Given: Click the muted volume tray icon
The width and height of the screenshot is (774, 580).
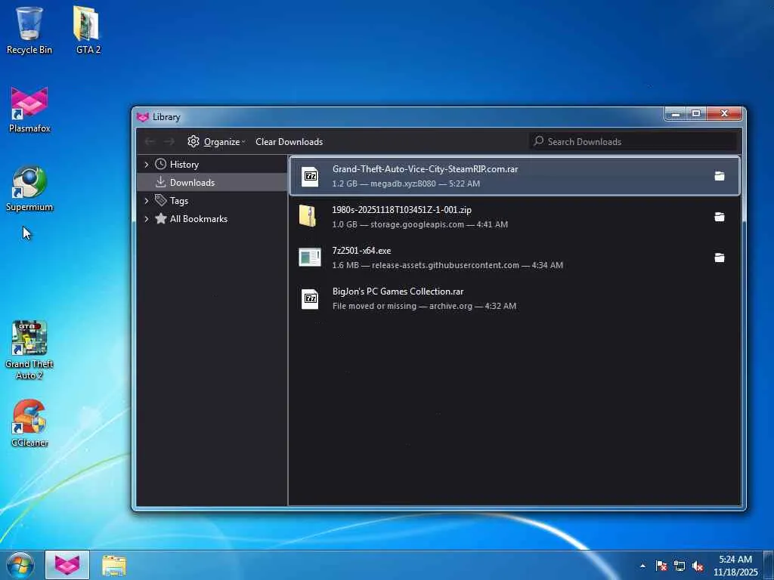Looking at the screenshot, I should click(698, 566).
